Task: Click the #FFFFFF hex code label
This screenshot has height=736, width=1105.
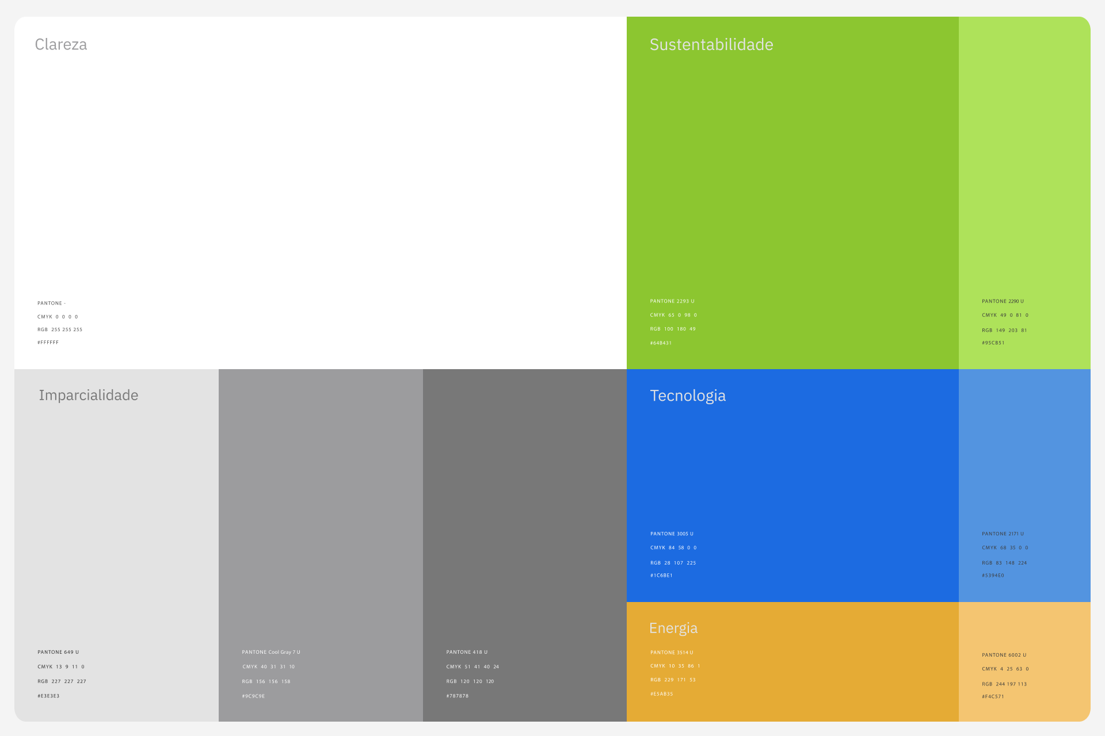Action: 48,343
